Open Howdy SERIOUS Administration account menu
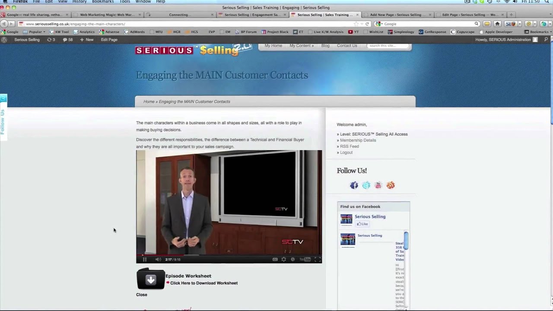Viewport: 553px width, 311px height. tap(506, 39)
